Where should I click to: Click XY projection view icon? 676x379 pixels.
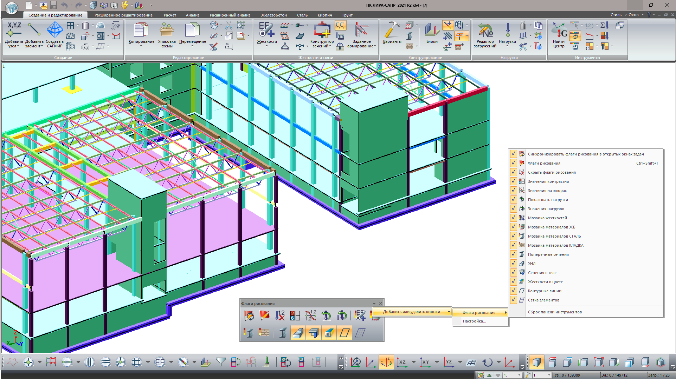[x=425, y=362]
